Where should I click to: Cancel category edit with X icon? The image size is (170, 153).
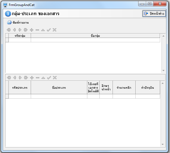pyautogui.click(x=55, y=78)
